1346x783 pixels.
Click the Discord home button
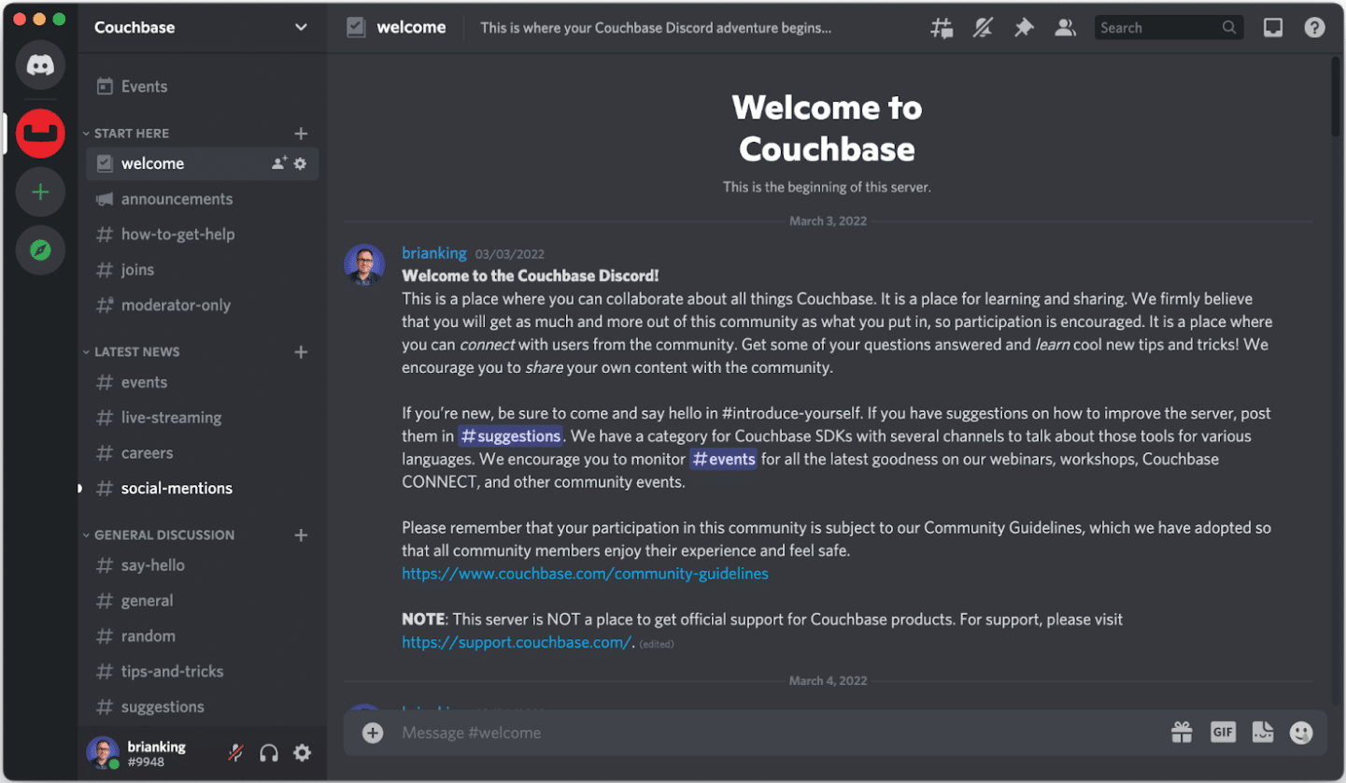click(x=40, y=65)
